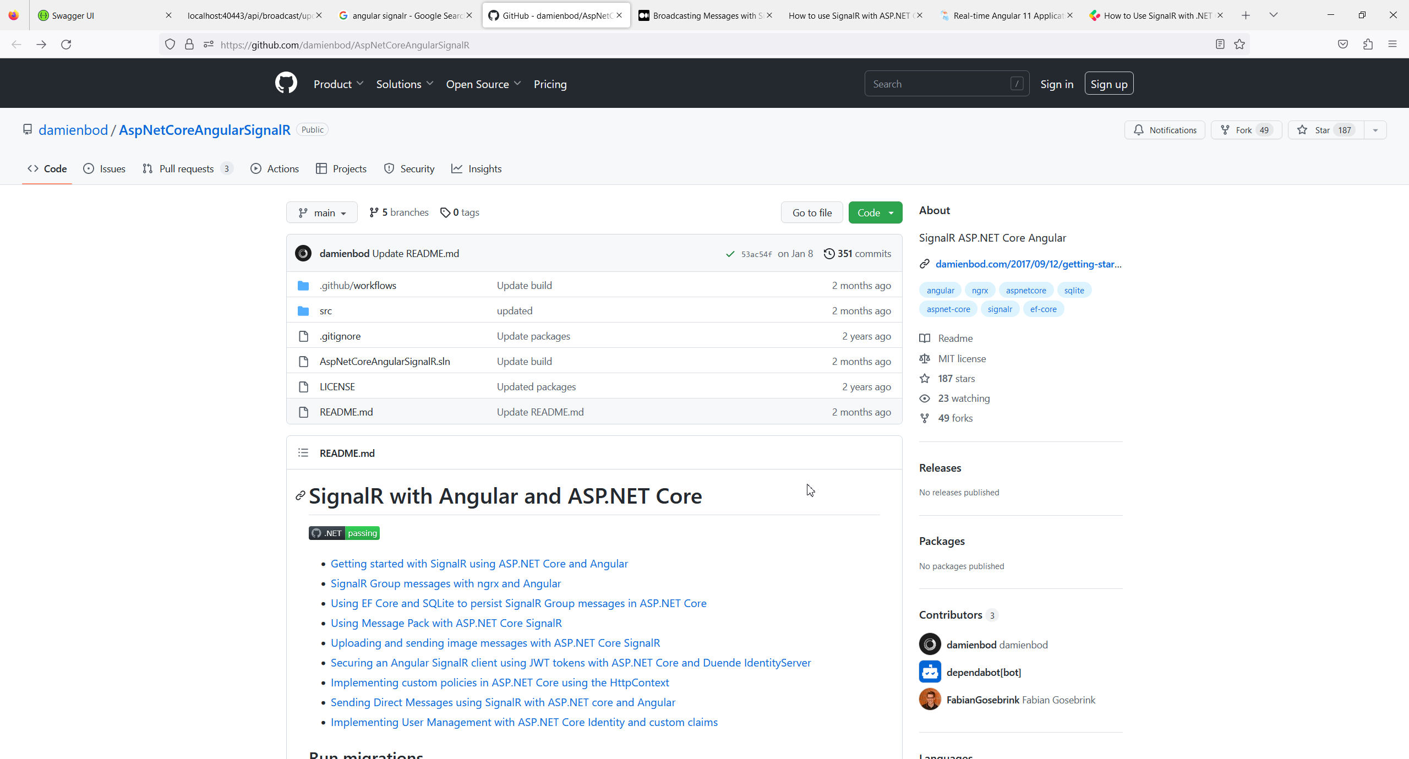The height and width of the screenshot is (759, 1409).
Task: Click the GitHub Octocat logo
Action: 286,84
